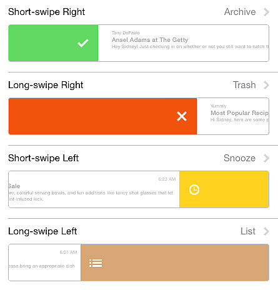The width and height of the screenshot is (278, 290).
Task: Open the Trash action chevron
Action: [266, 85]
